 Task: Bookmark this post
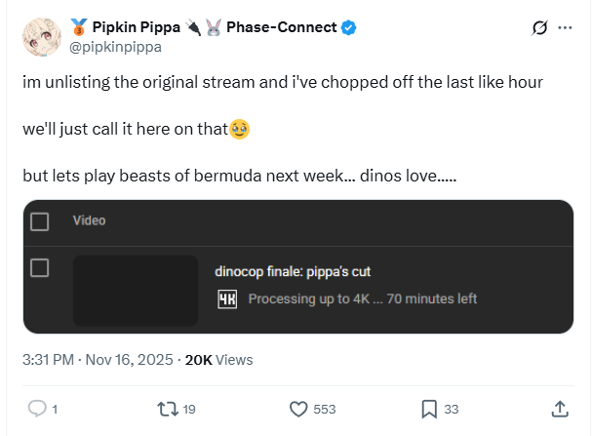pos(429,409)
